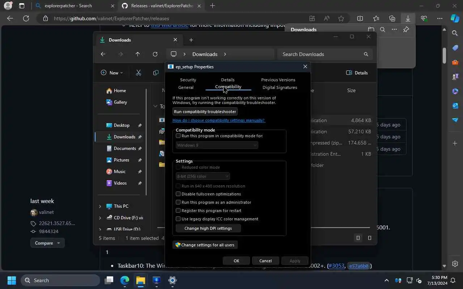Image resolution: width=463 pixels, height=289 pixels.
Task: Pin the Downloads flyout panel
Action: point(406,30)
